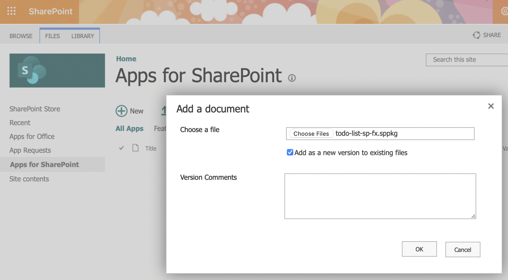Click the upload arrow icon
The height and width of the screenshot is (280, 508).
tap(164, 111)
